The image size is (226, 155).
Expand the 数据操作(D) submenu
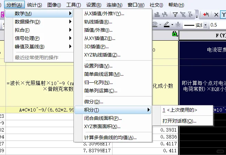39,22
